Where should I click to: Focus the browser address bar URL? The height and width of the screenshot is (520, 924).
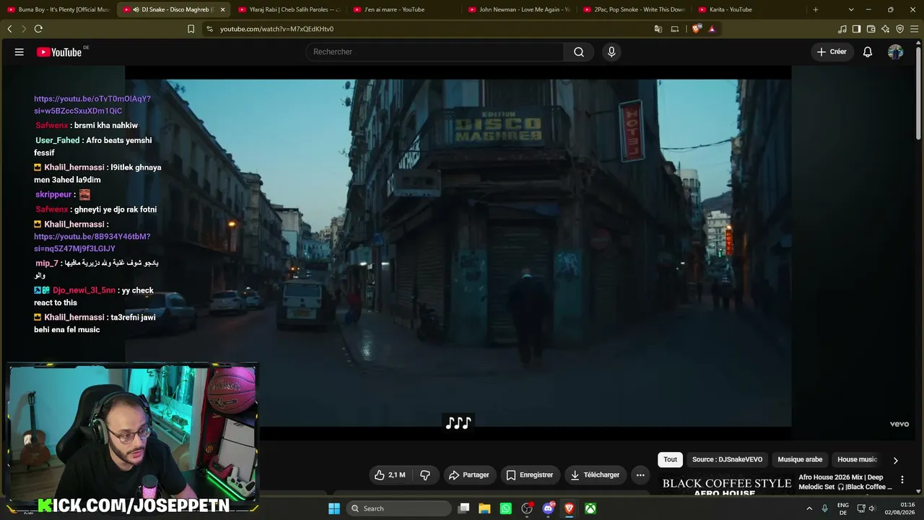[276, 29]
